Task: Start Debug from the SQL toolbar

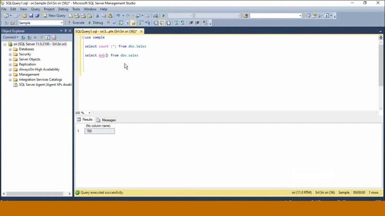Action: (x=96, y=23)
